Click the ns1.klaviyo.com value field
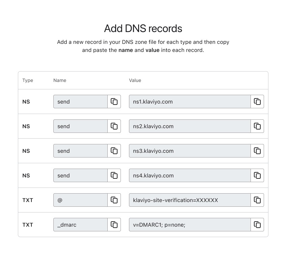This screenshot has height=257, width=287. [189, 102]
